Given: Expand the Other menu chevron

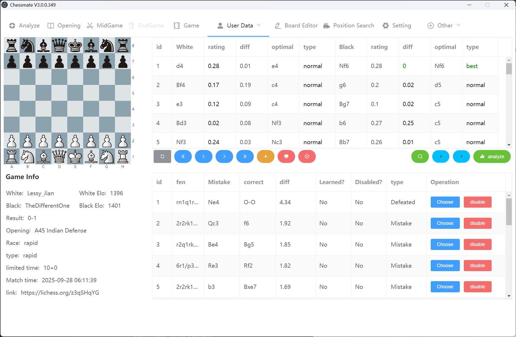Looking at the screenshot, I should point(458,25).
